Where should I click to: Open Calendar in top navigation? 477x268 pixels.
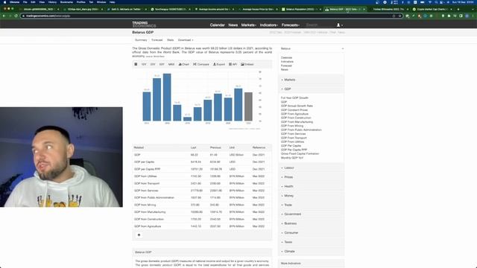coord(217,25)
